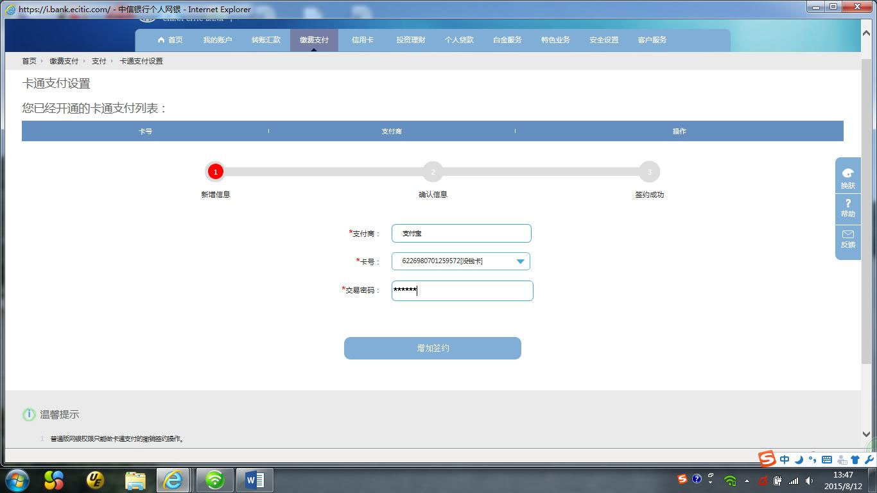
Task: Click the 操作 table column header
Action: pos(679,131)
